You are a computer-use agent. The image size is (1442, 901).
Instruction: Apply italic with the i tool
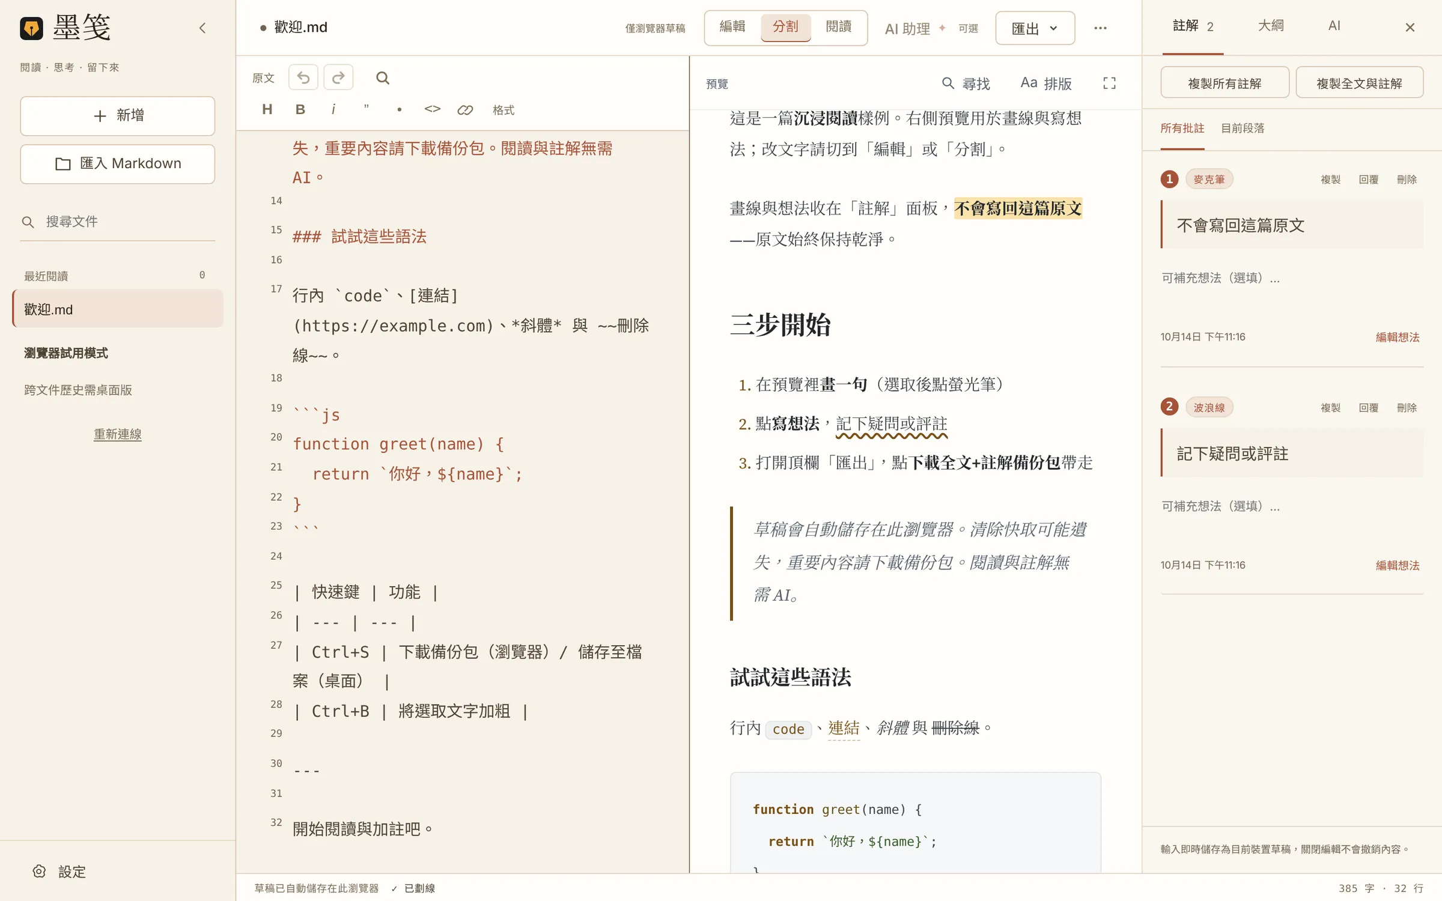333,109
